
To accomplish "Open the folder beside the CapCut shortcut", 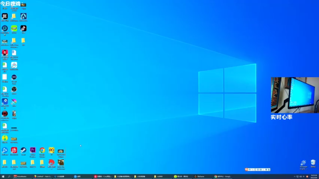I will click(14, 16).
